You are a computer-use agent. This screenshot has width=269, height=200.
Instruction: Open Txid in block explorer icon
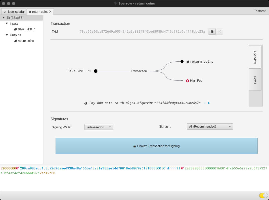219,32
